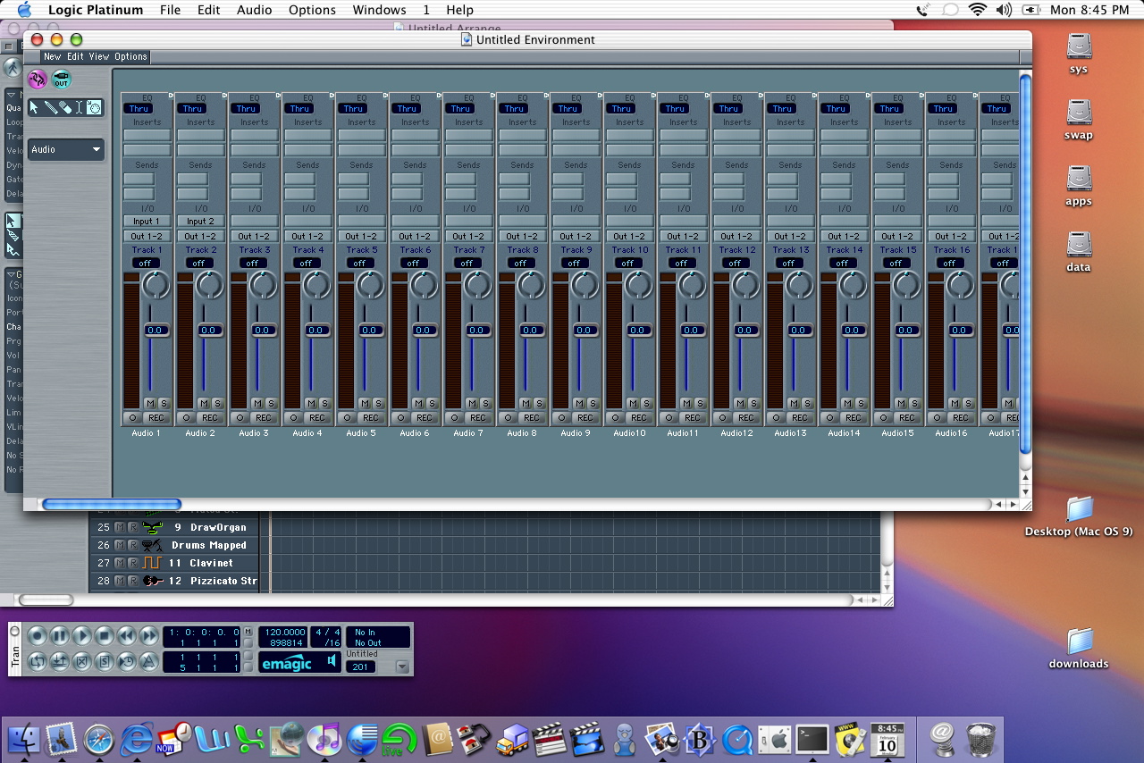The height and width of the screenshot is (763, 1144).
Task: Click the pink link icon
Action: click(x=38, y=80)
